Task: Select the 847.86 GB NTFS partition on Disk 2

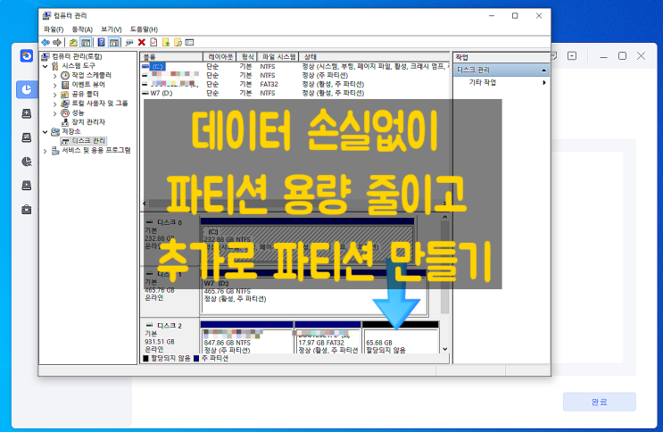Action: point(246,338)
